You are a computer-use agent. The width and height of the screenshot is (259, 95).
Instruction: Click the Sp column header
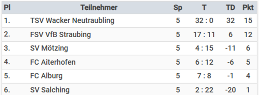[x=178, y=8]
